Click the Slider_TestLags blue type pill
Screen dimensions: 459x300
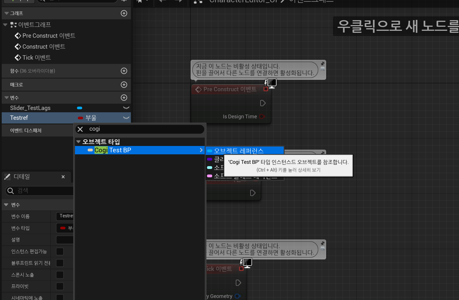(80, 108)
